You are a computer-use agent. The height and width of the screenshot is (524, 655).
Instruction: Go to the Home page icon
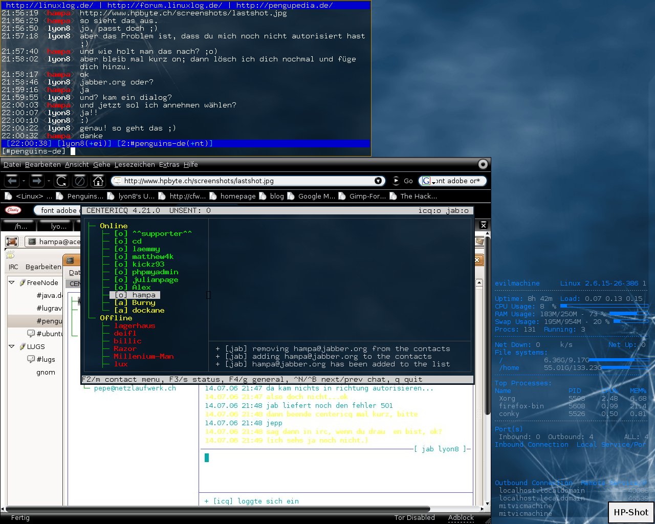tap(98, 181)
